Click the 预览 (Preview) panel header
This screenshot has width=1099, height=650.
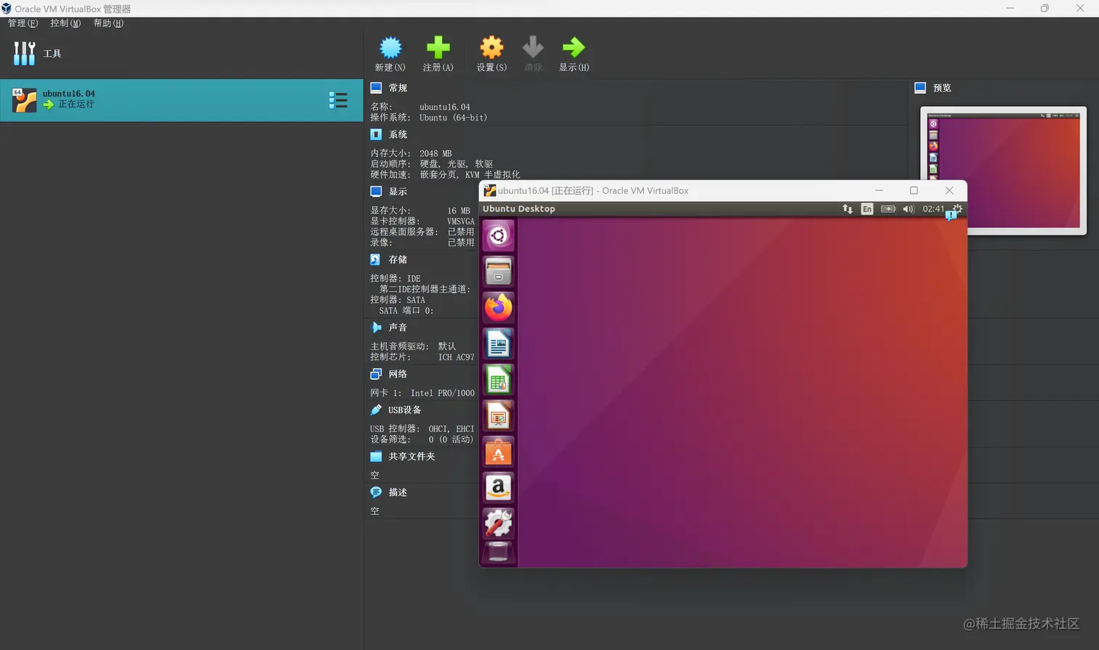pos(942,88)
